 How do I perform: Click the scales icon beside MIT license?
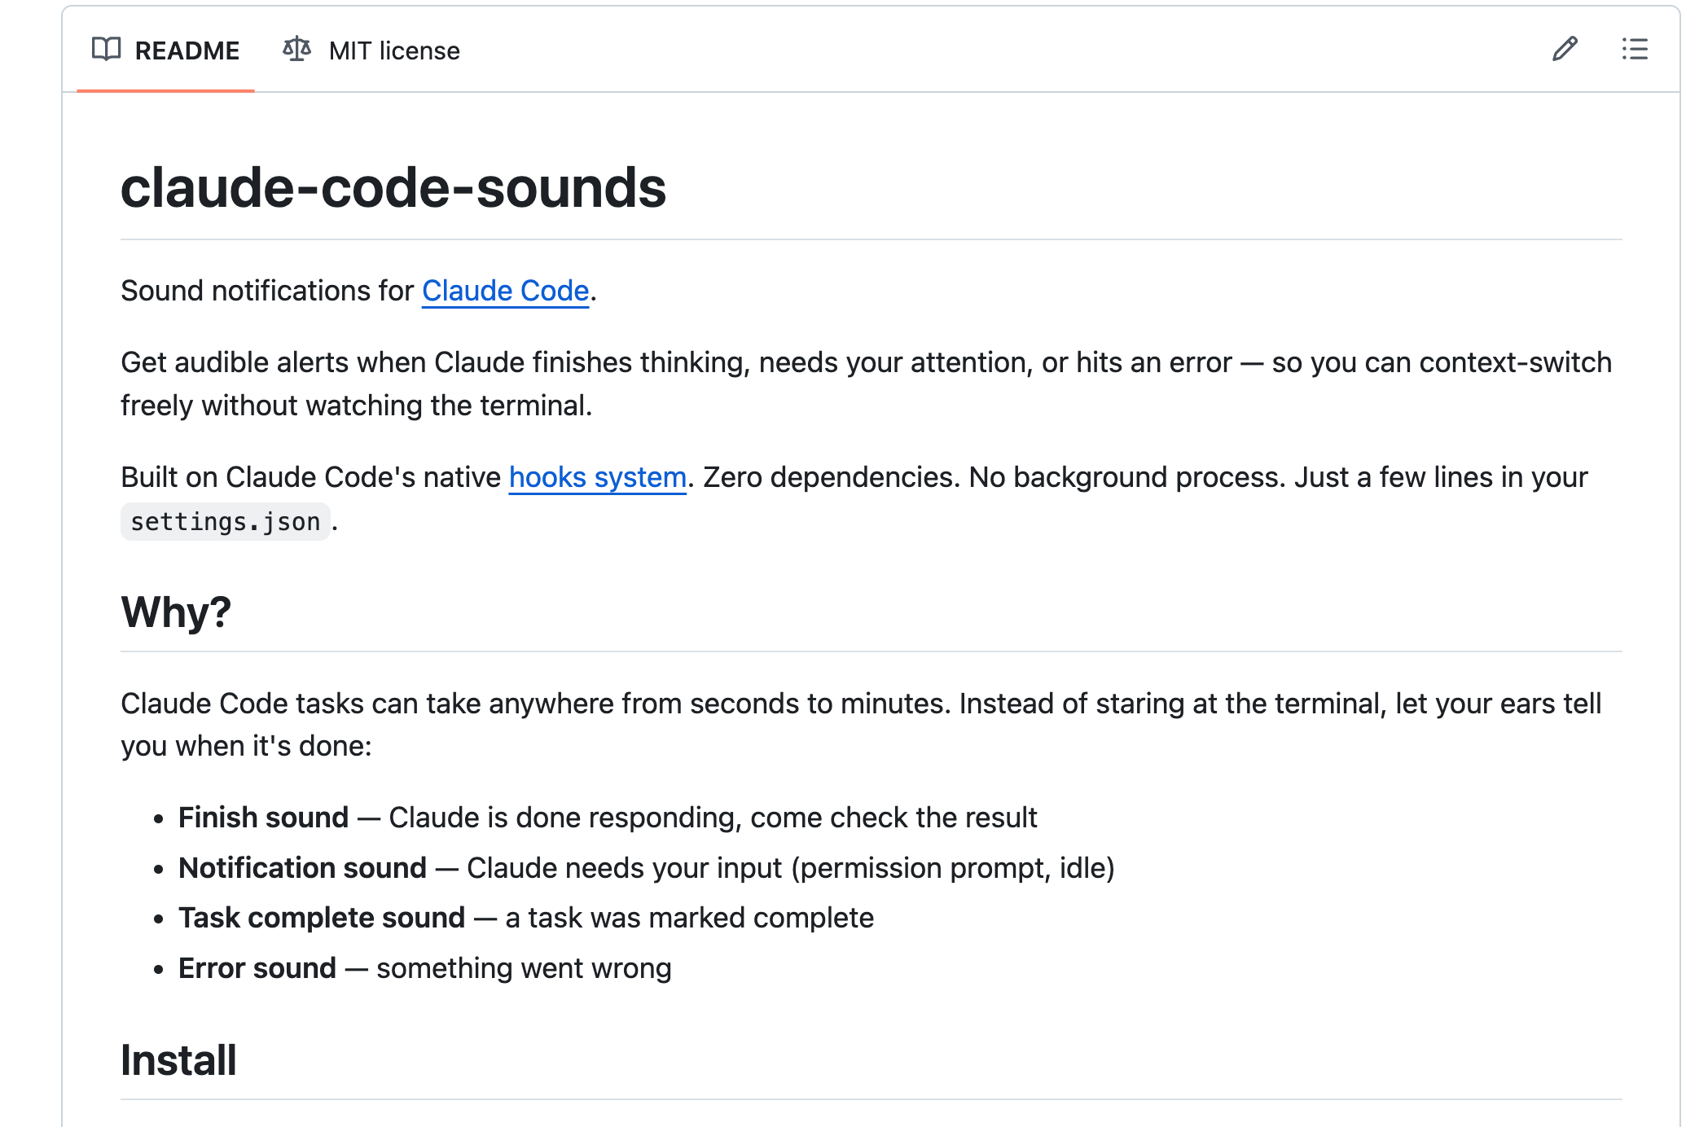pos(296,49)
